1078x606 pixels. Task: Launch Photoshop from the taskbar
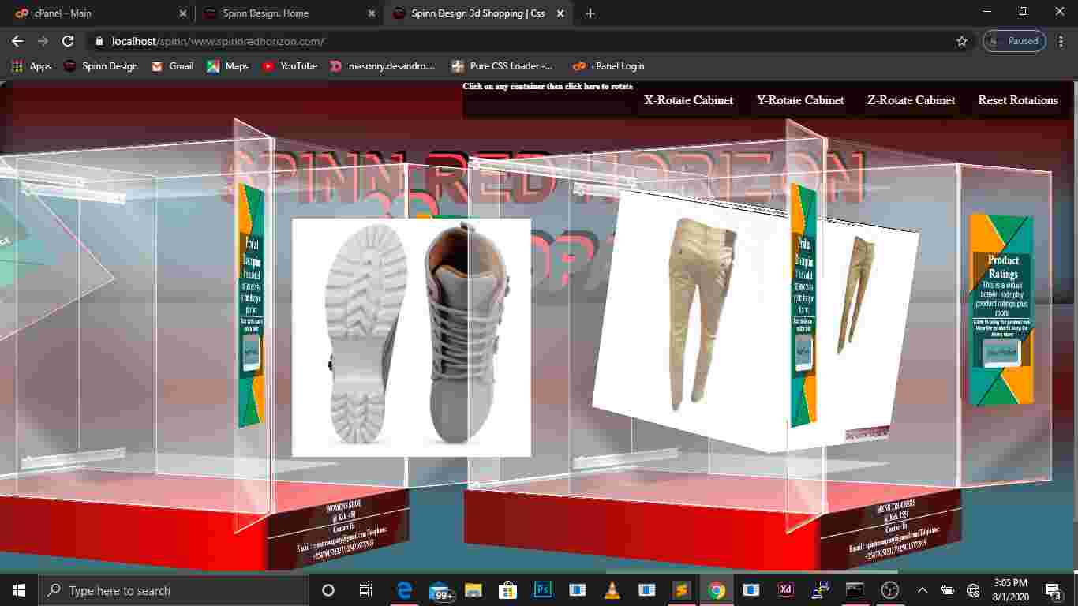pos(542,590)
